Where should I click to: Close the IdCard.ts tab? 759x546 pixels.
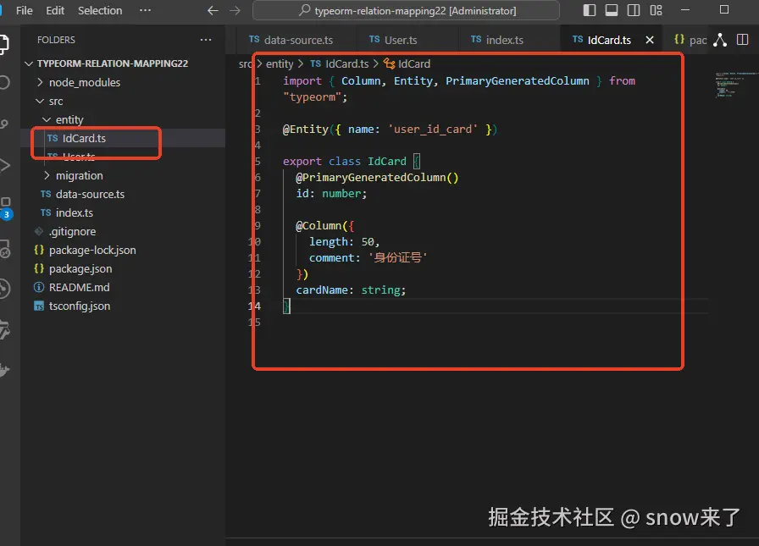pos(650,40)
